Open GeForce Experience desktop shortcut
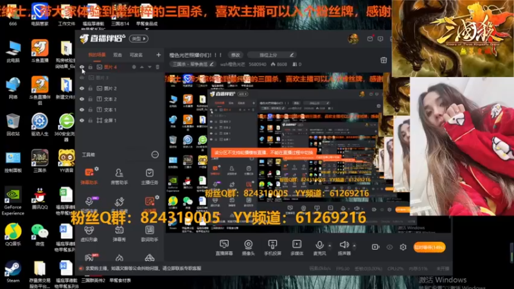Screen dimensions: 514x289 (13, 201)
